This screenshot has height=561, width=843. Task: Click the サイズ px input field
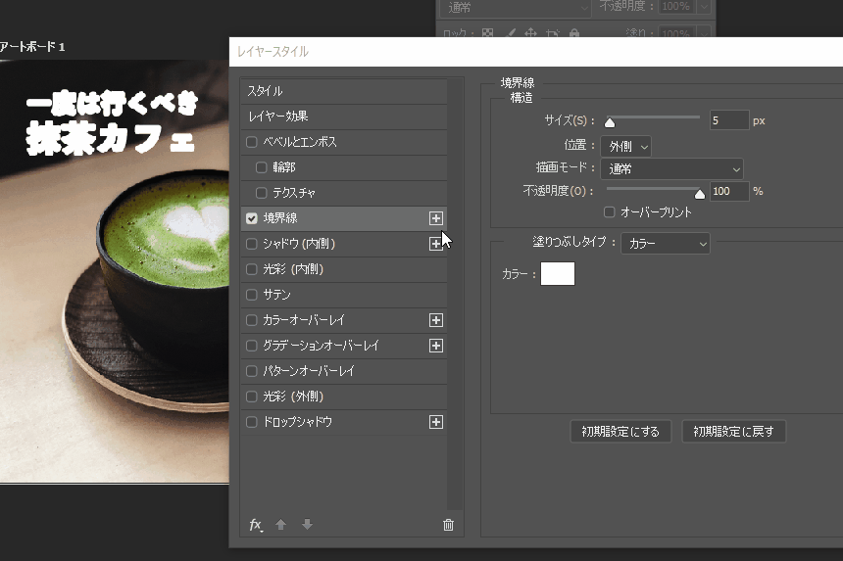729,120
